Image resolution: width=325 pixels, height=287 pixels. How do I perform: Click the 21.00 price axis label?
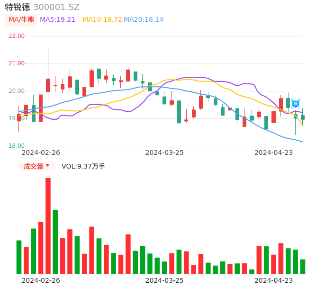17,63
